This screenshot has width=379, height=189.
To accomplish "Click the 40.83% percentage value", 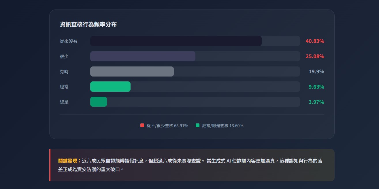I will (315, 41).
